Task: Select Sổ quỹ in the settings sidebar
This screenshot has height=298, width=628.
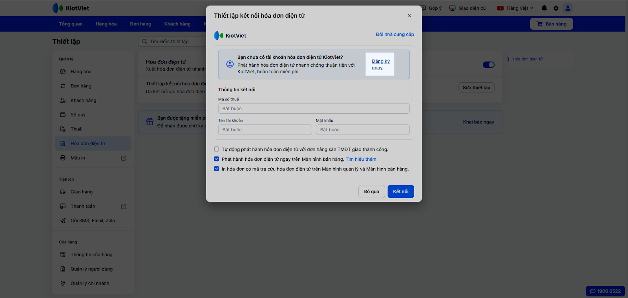Action: (x=93, y=115)
